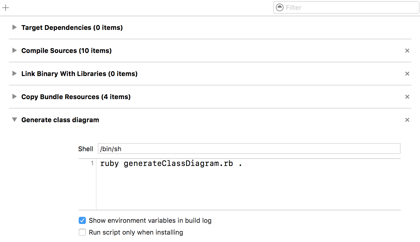Viewport: 420px width, 242px height.
Task: Delete the Copy Bundle Resources phase
Action: point(407,97)
